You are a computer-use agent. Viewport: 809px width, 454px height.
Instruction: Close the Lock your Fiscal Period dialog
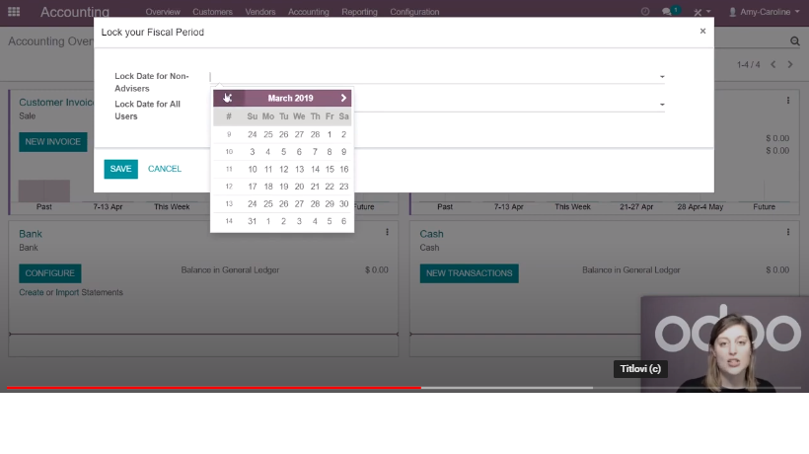point(702,31)
